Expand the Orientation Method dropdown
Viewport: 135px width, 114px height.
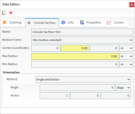tap(83, 79)
